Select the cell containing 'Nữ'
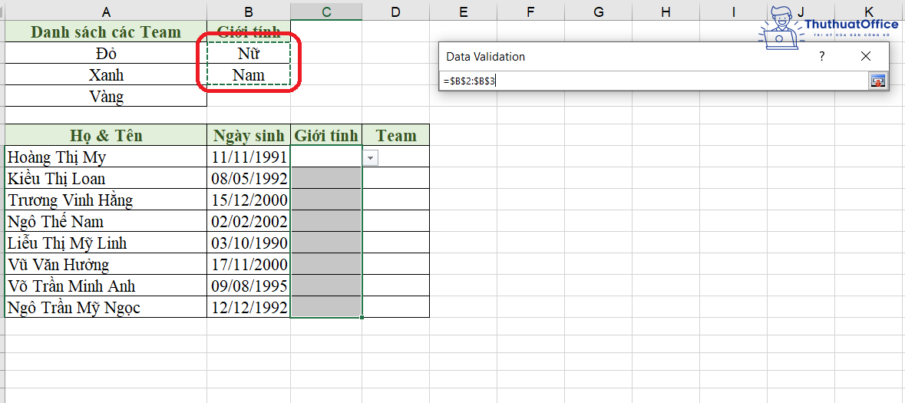905x403 pixels. (x=249, y=53)
